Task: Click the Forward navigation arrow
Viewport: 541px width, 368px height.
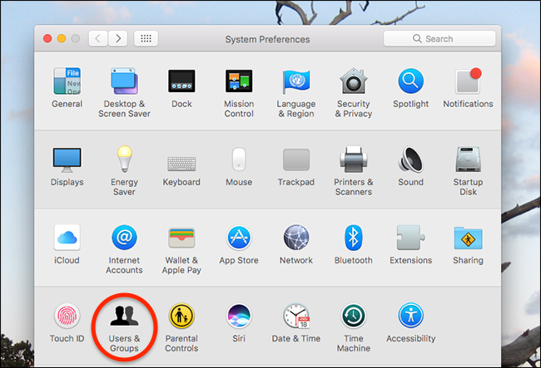Action: [118, 39]
